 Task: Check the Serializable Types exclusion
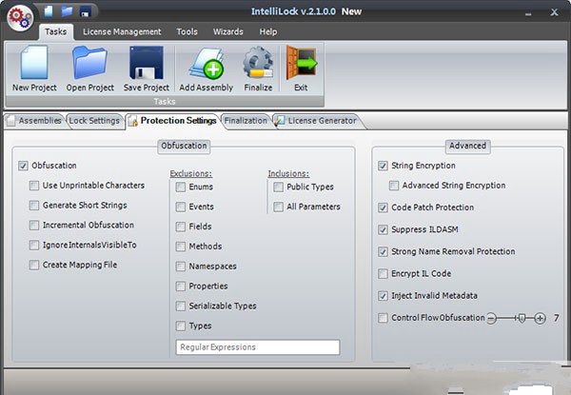[181, 306]
